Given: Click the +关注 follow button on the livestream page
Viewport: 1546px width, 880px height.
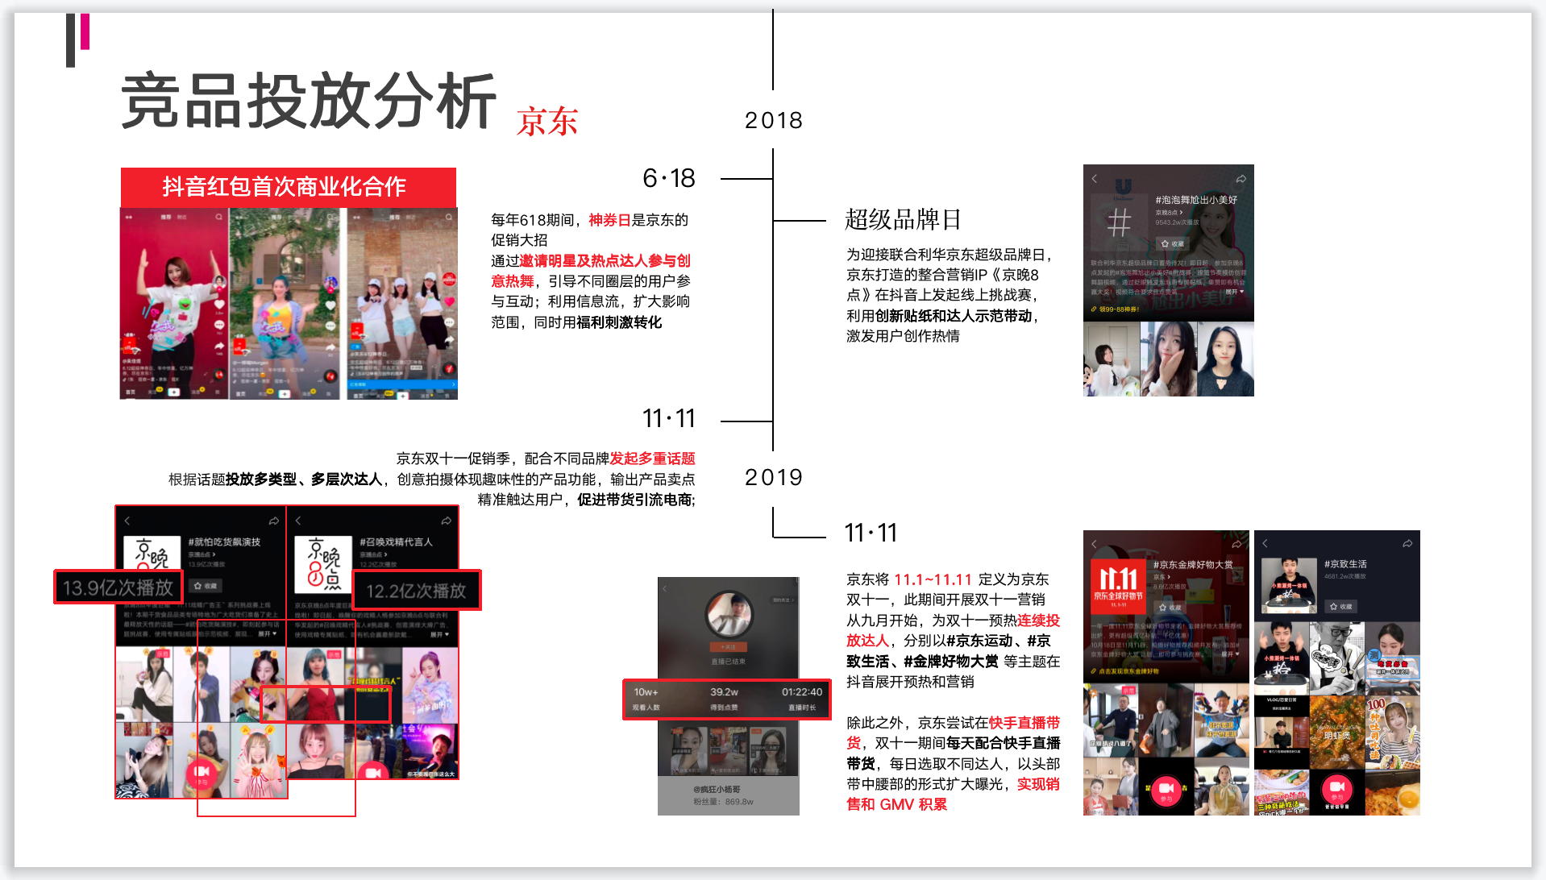Looking at the screenshot, I should tap(729, 646).
